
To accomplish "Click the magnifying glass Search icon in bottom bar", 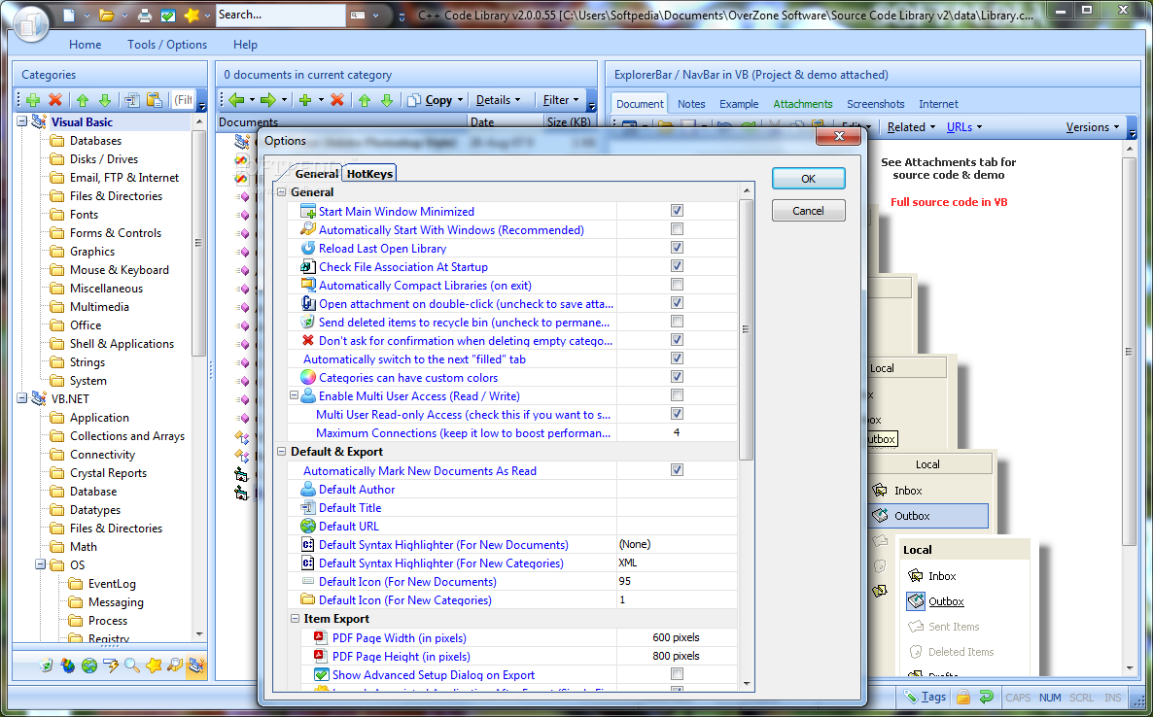I will (x=131, y=666).
